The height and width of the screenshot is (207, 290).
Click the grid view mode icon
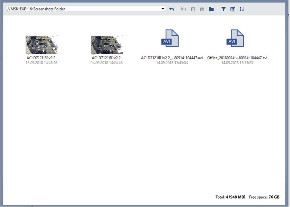pos(233,9)
